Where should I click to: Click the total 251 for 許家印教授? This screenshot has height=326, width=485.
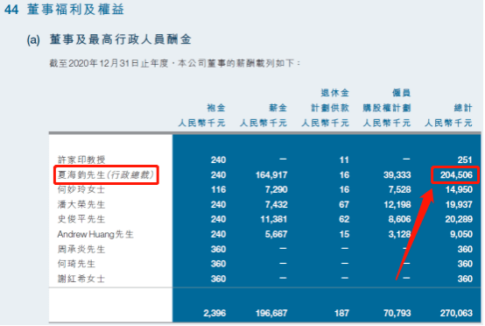(x=465, y=159)
